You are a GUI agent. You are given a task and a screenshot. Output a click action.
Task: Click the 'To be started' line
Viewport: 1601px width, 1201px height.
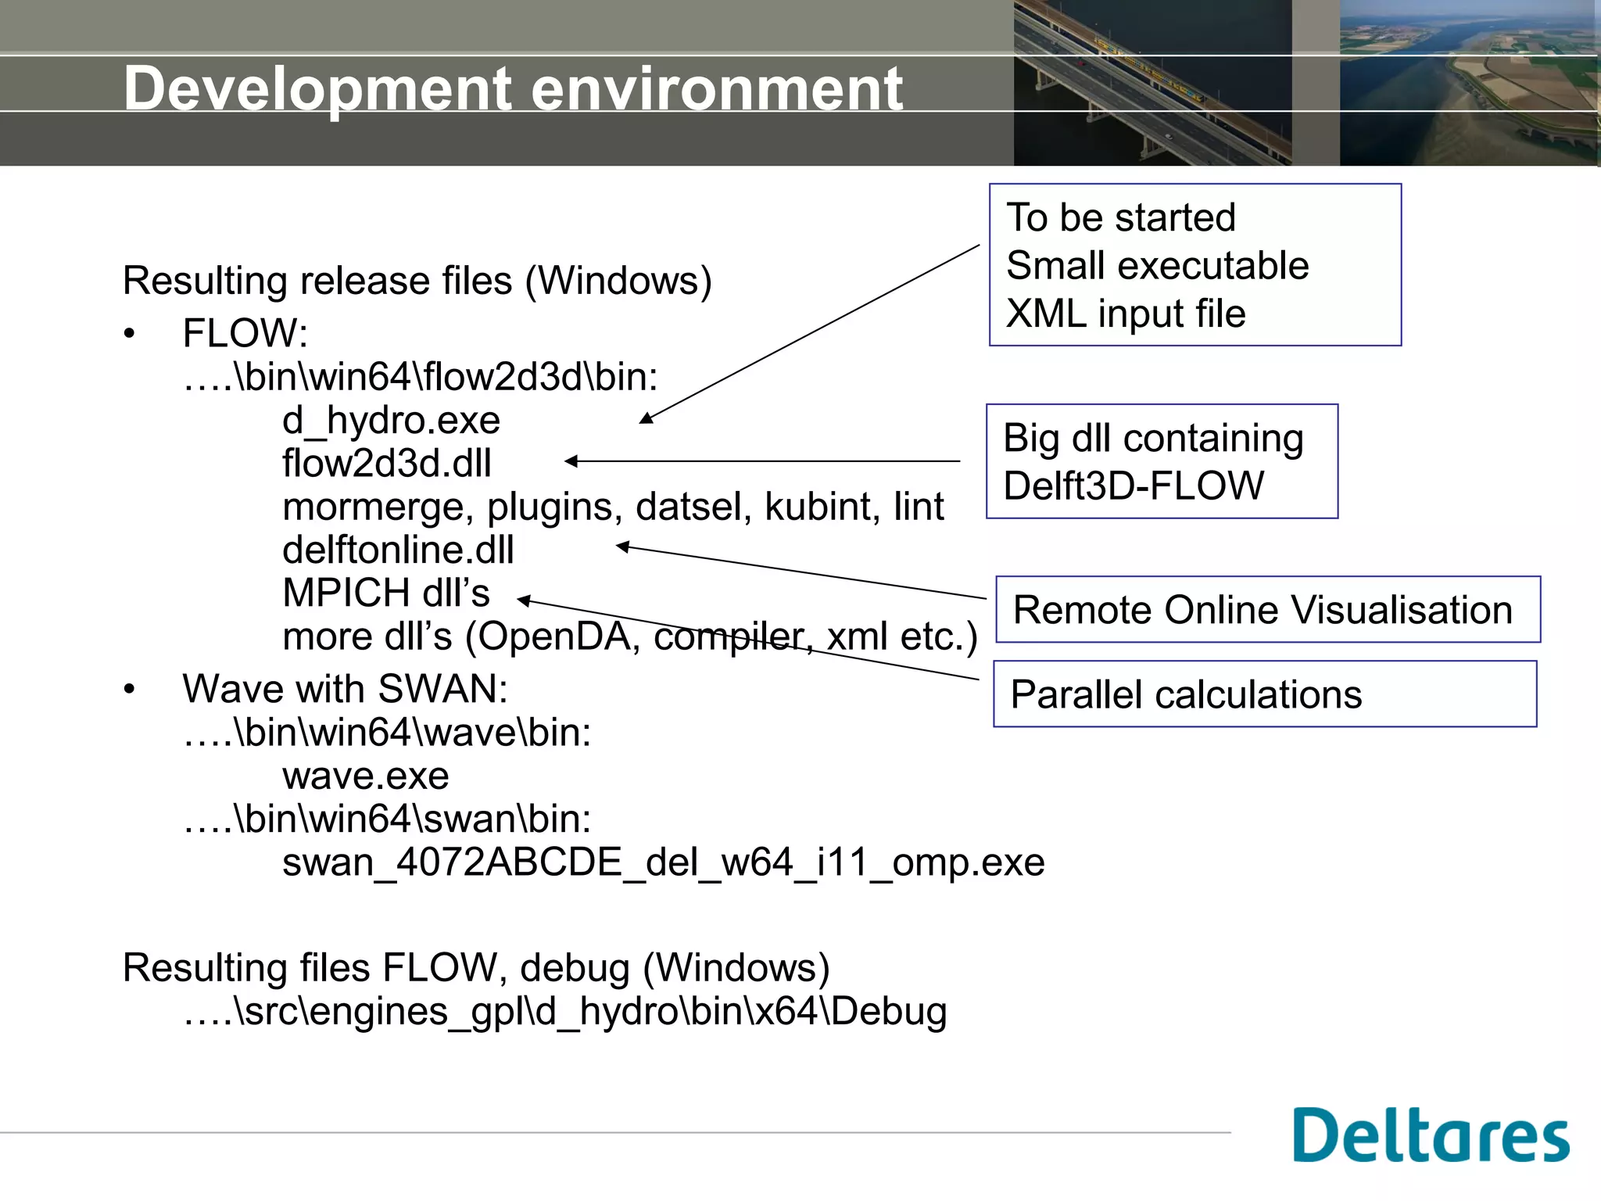click(1121, 217)
